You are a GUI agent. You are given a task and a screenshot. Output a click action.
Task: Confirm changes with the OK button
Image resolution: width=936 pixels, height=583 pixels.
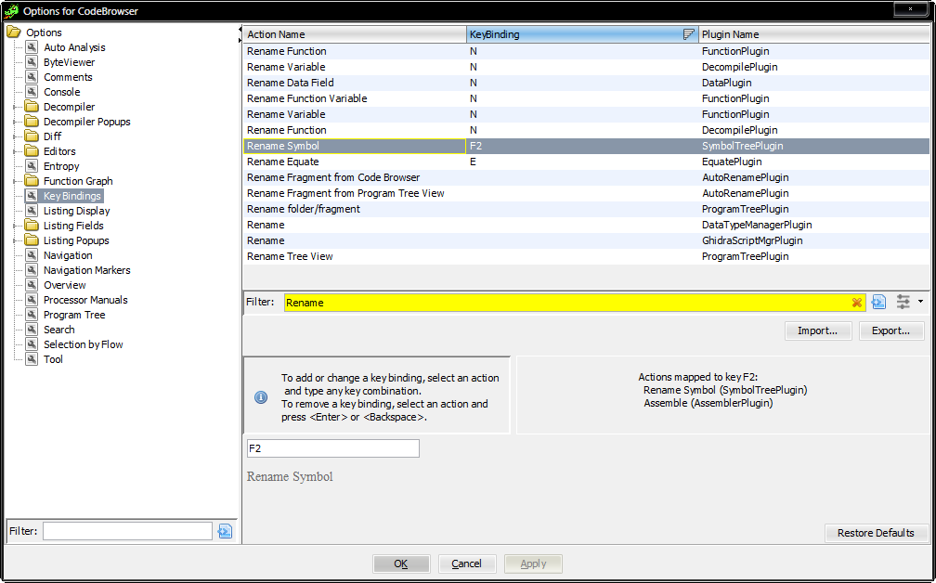[401, 564]
